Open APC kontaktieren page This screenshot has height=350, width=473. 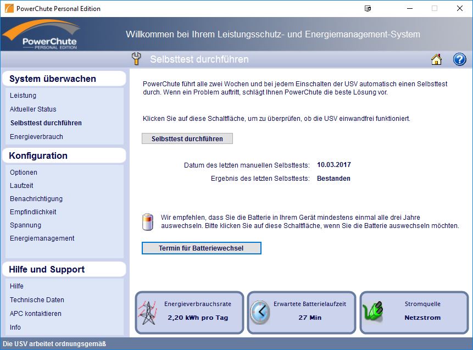pyautogui.click(x=35, y=314)
